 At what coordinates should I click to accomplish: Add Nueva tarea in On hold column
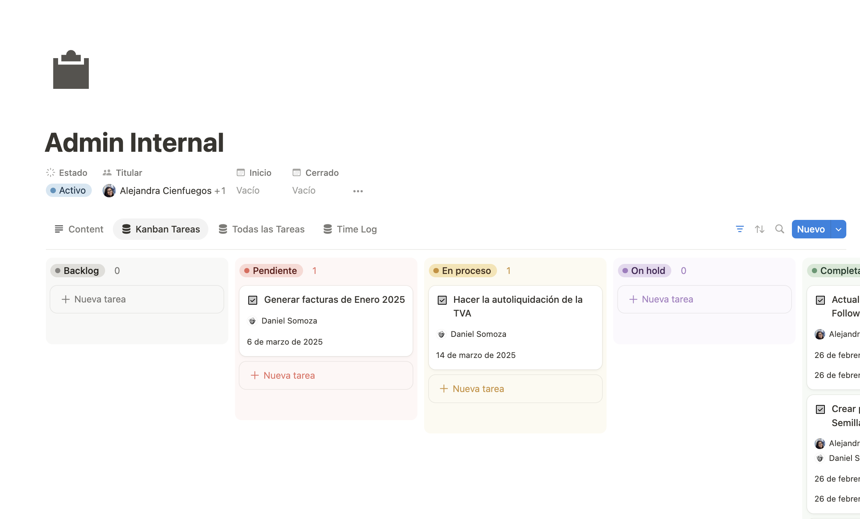coord(704,299)
